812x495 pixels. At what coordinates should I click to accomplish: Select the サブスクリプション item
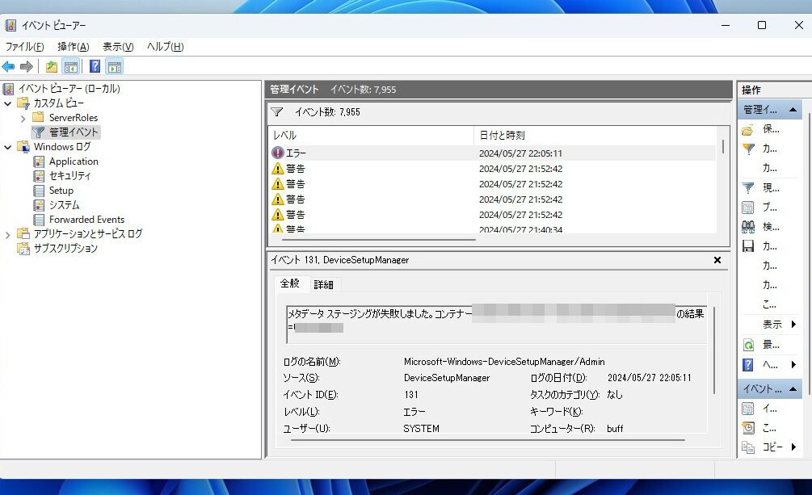65,248
